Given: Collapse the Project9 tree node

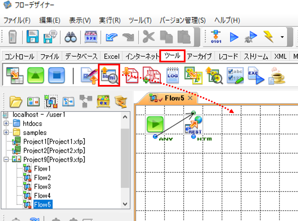Looking at the screenshot, I should [x=6, y=159].
